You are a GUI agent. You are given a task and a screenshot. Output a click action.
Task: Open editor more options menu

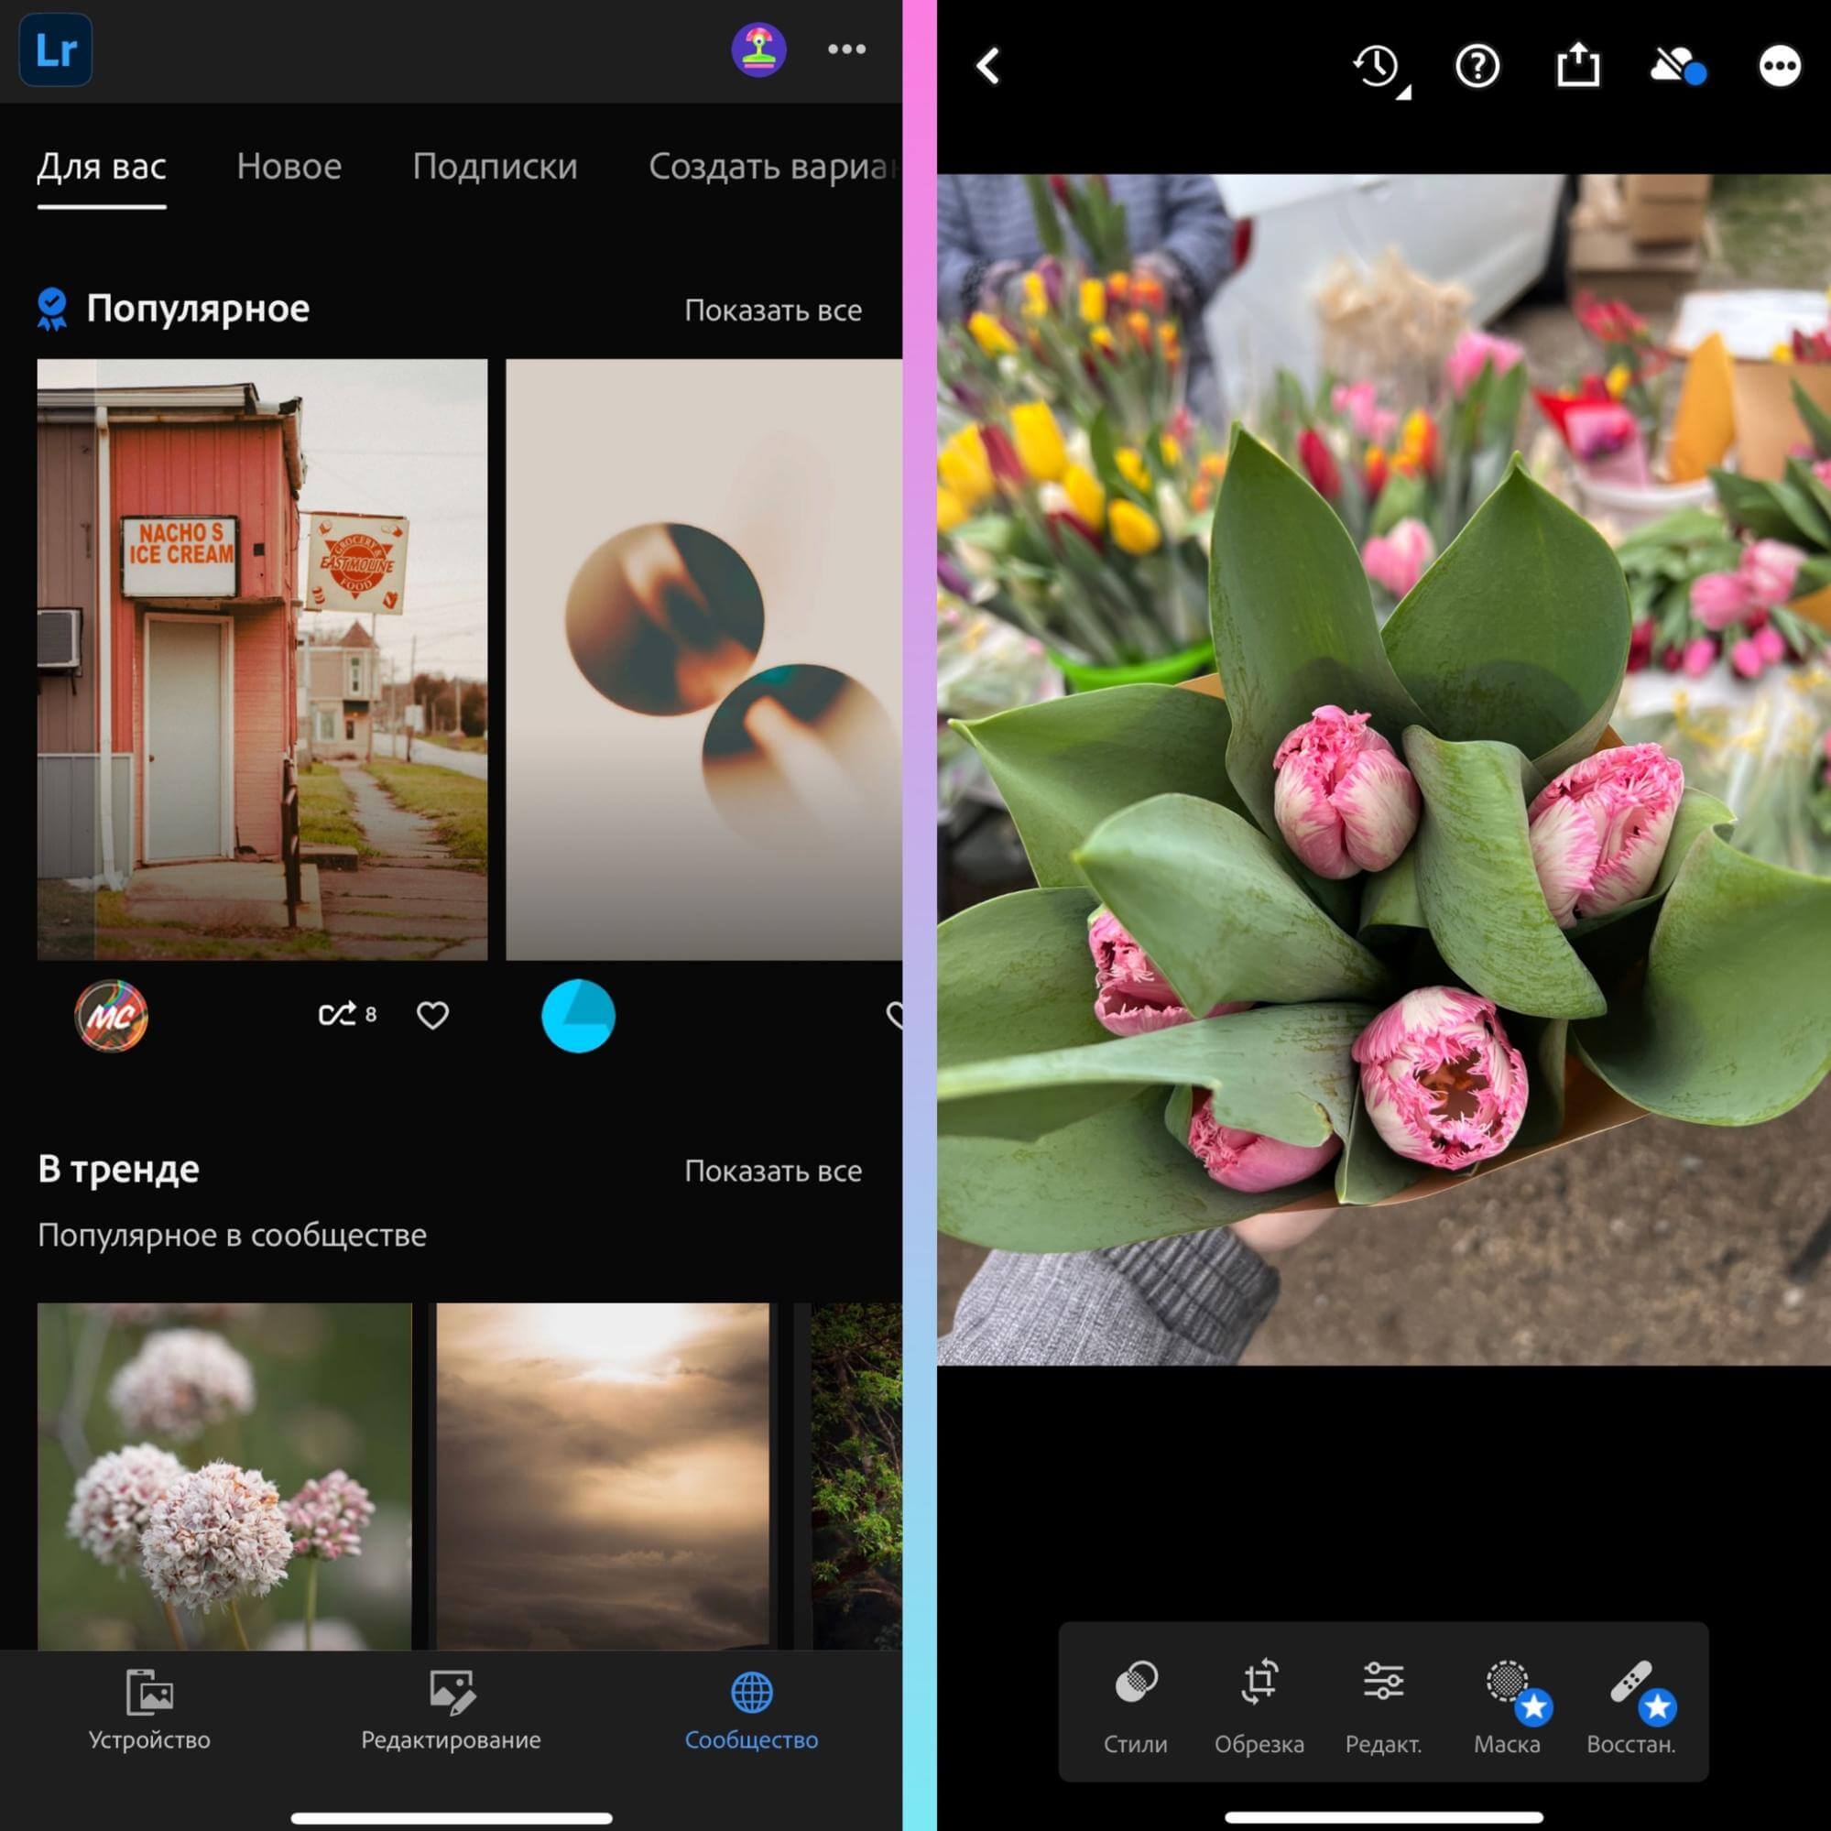(1779, 67)
